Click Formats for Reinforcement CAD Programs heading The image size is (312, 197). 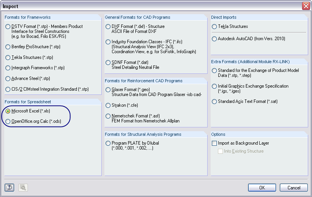tap(144, 81)
